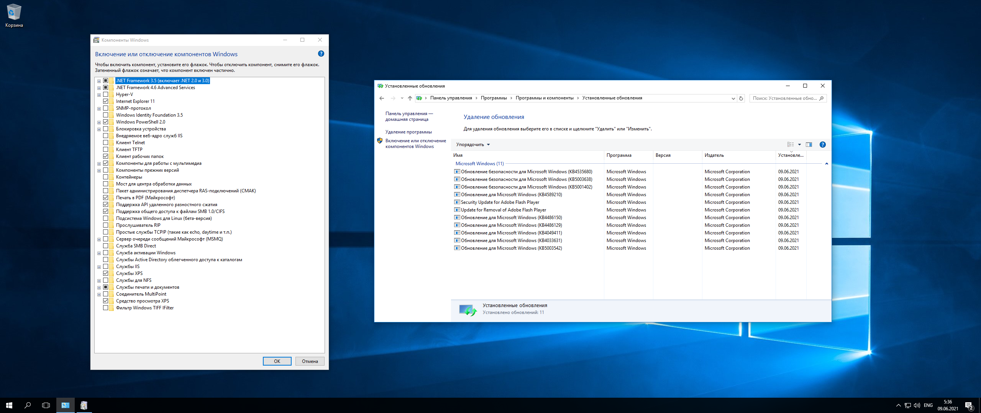Click the address bar control panel icon
The width and height of the screenshot is (981, 413).
pos(419,98)
